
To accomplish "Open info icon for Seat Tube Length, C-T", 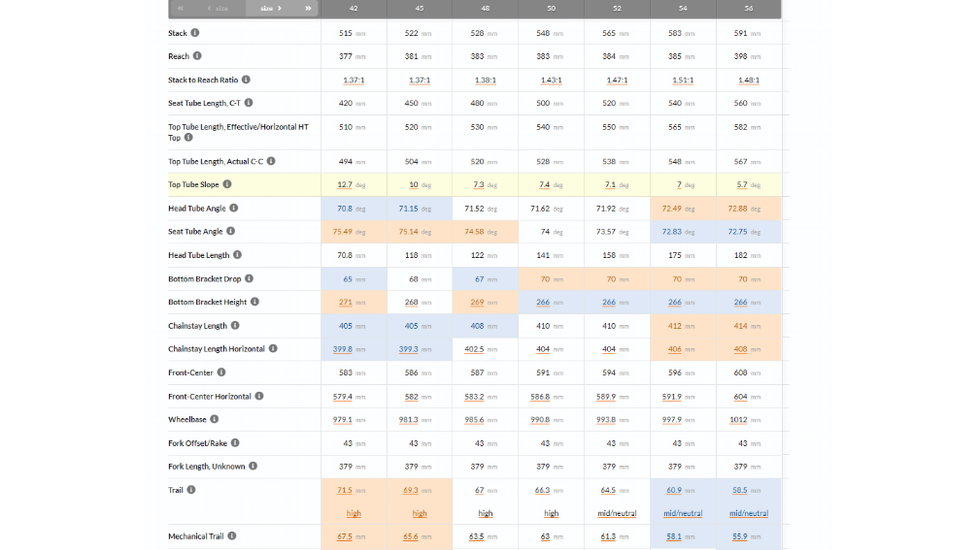I will [x=249, y=103].
